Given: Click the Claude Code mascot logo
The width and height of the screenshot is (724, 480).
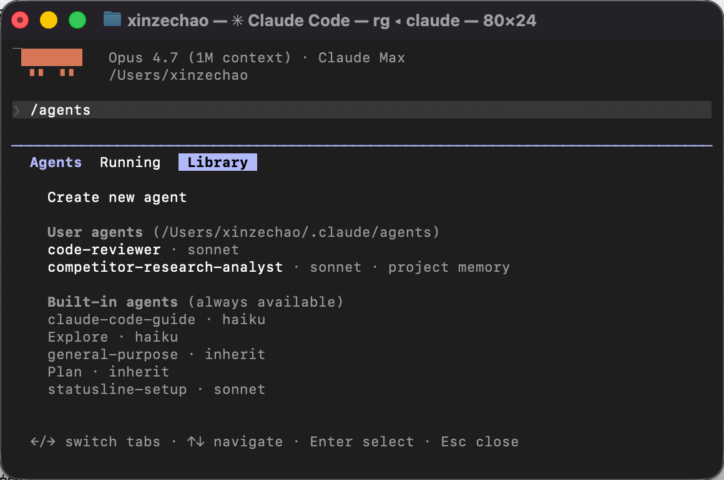Looking at the screenshot, I should (52, 62).
